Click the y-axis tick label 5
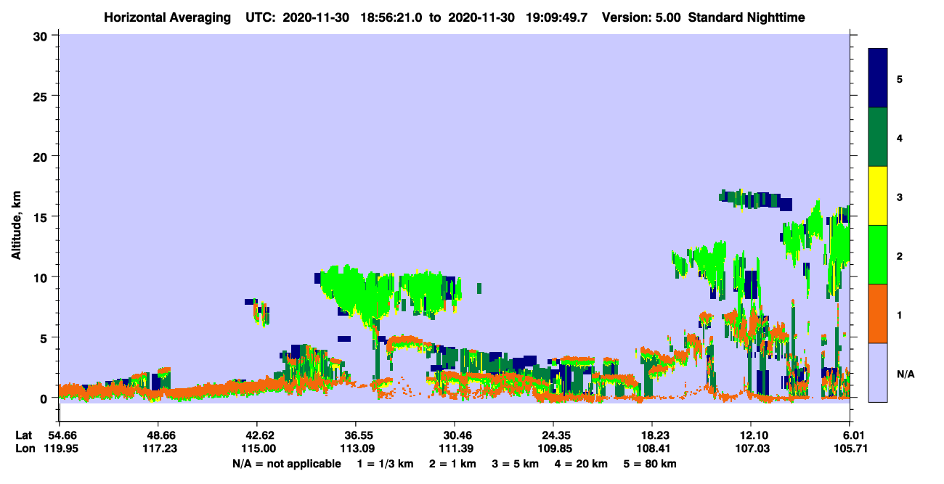 (x=45, y=337)
